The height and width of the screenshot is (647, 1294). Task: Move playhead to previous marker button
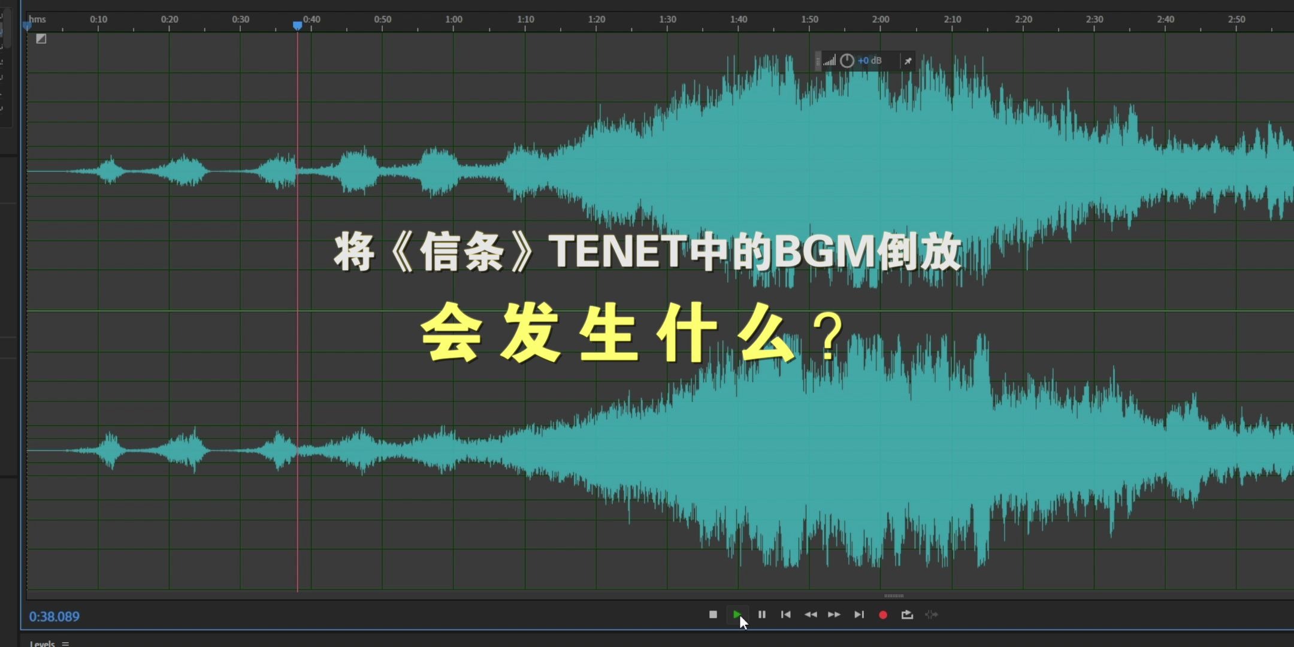(x=786, y=615)
